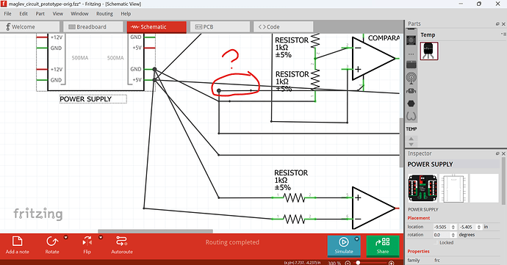The image size is (507, 265).
Task: Open the Simulate options dropdown arrow
Action: (x=356, y=239)
